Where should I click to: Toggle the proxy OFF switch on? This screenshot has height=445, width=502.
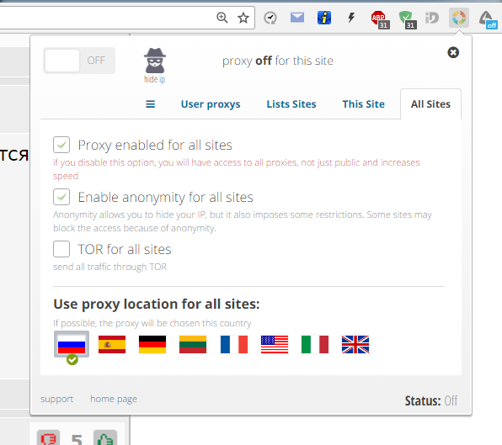coord(79,61)
